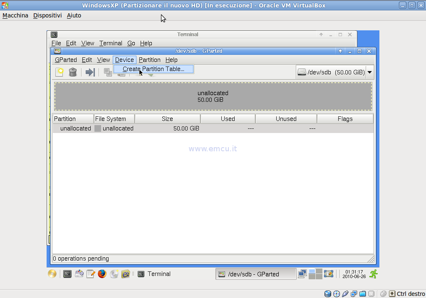This screenshot has height=298, width=426.
Task: Click the network monitors tray icon
Action: click(302, 274)
